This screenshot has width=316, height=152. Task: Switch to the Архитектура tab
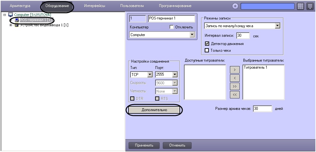coord(20,6)
